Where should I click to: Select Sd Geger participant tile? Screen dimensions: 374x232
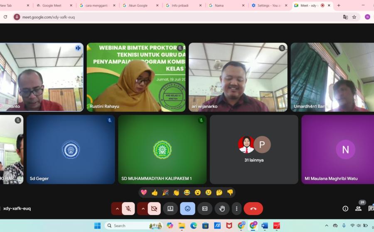click(71, 150)
